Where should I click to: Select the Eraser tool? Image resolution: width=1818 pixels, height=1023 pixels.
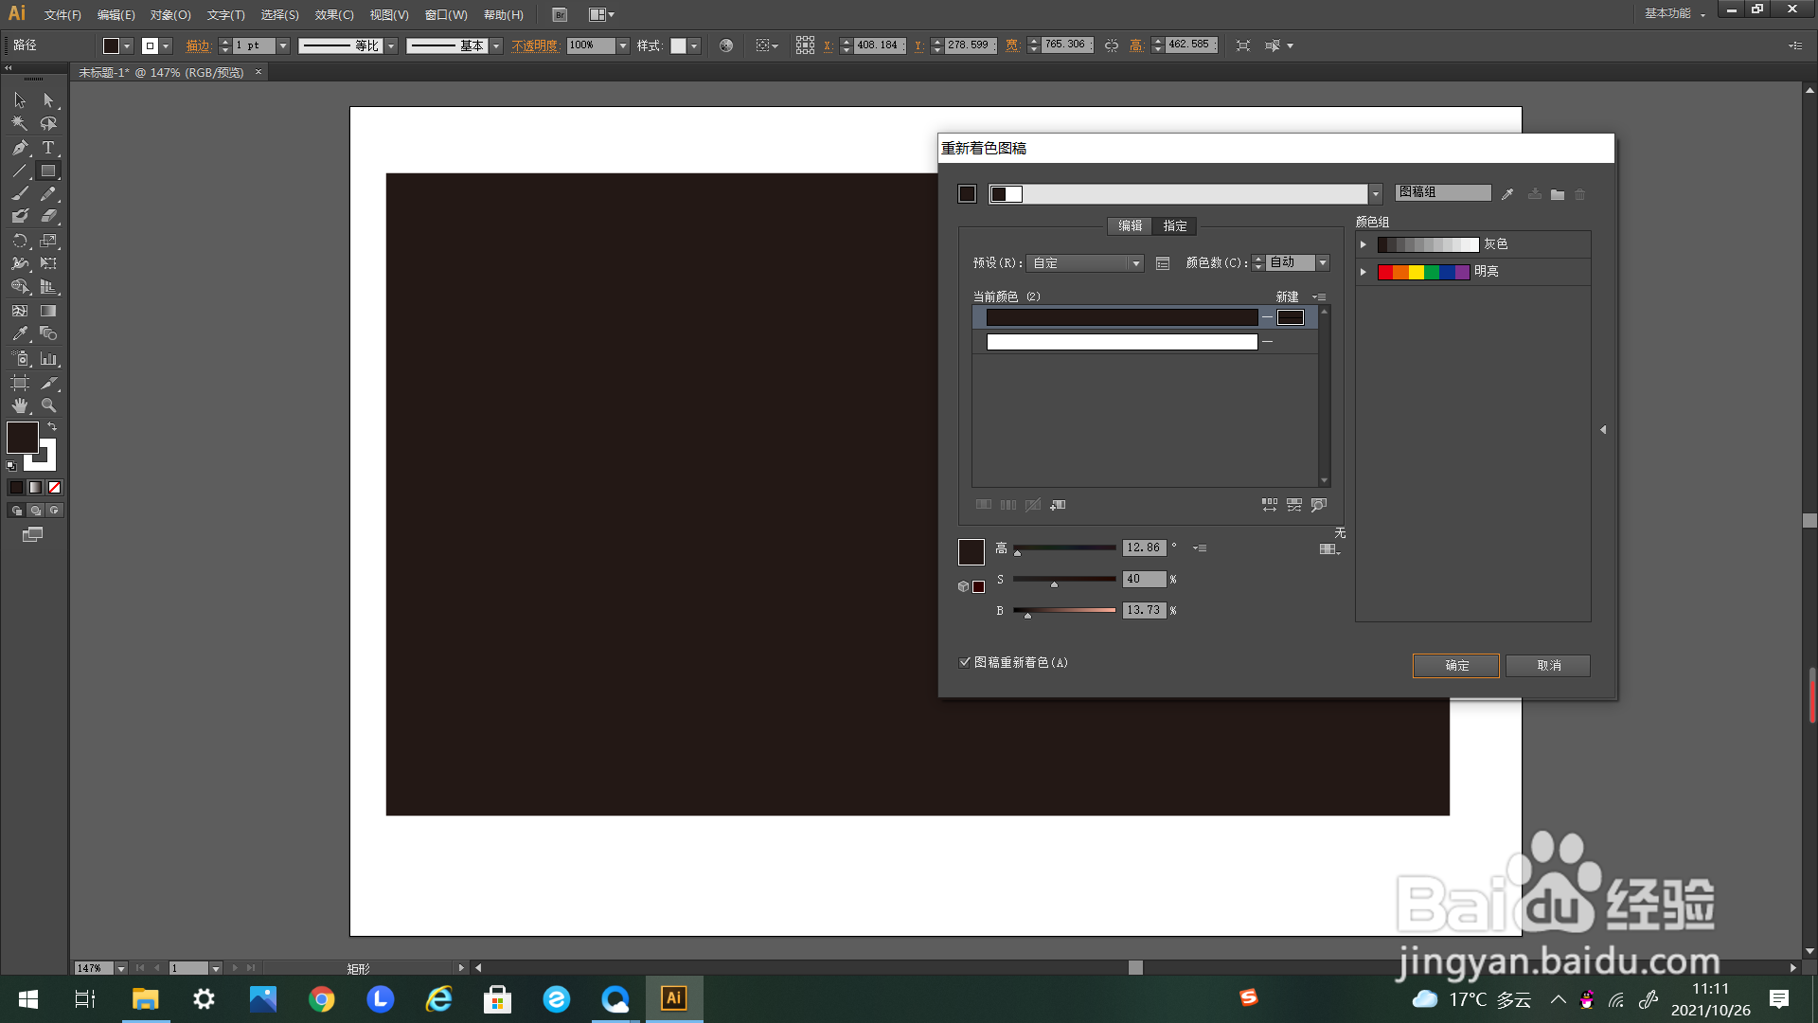click(48, 217)
